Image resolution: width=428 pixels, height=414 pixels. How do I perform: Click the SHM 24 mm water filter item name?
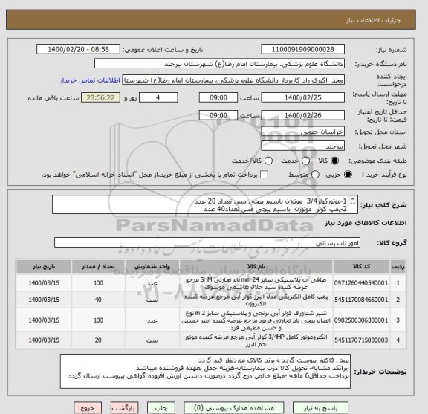point(256,283)
